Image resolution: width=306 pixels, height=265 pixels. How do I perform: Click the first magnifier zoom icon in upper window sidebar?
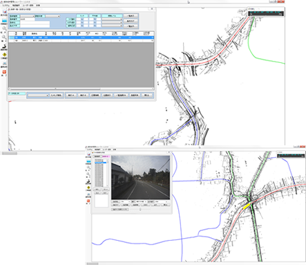pos(4,28)
